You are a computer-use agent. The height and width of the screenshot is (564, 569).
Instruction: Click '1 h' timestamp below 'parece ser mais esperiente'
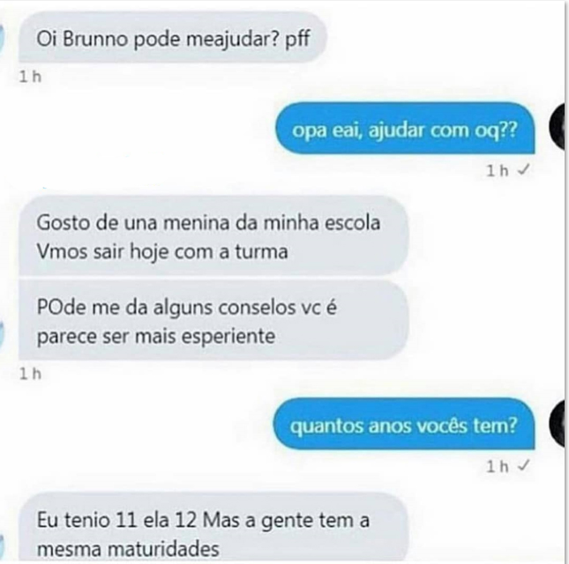click(31, 374)
